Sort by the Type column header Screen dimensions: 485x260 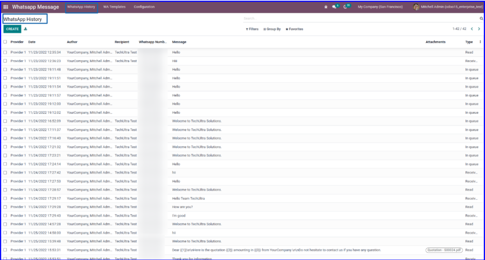pyautogui.click(x=469, y=42)
